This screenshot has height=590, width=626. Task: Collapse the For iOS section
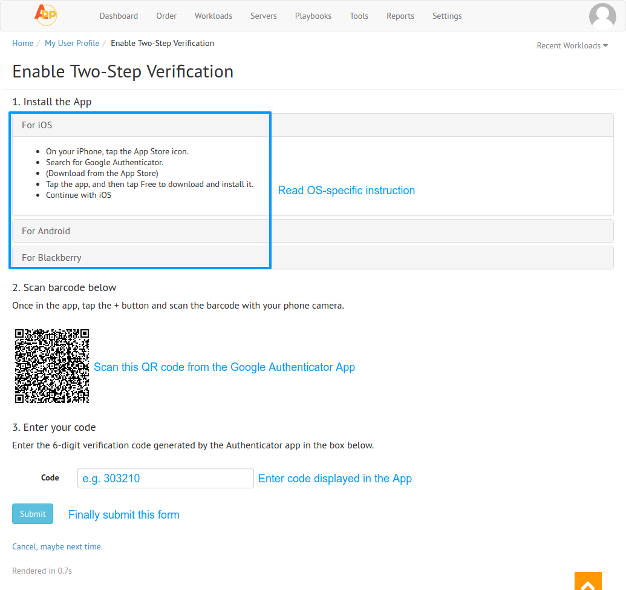tap(313, 125)
